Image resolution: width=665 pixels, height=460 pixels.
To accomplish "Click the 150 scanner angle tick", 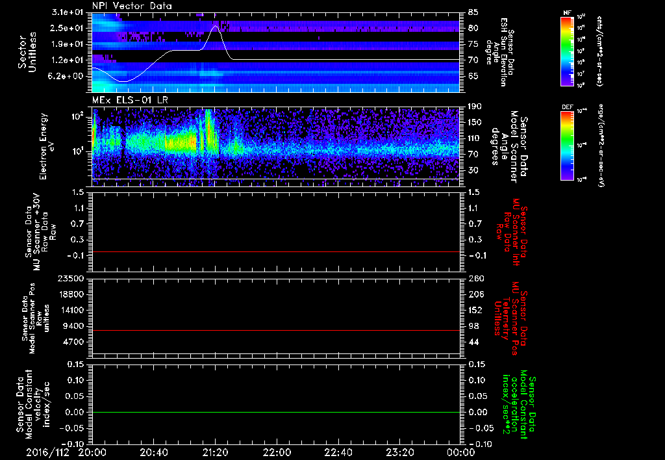I will 475,122.
